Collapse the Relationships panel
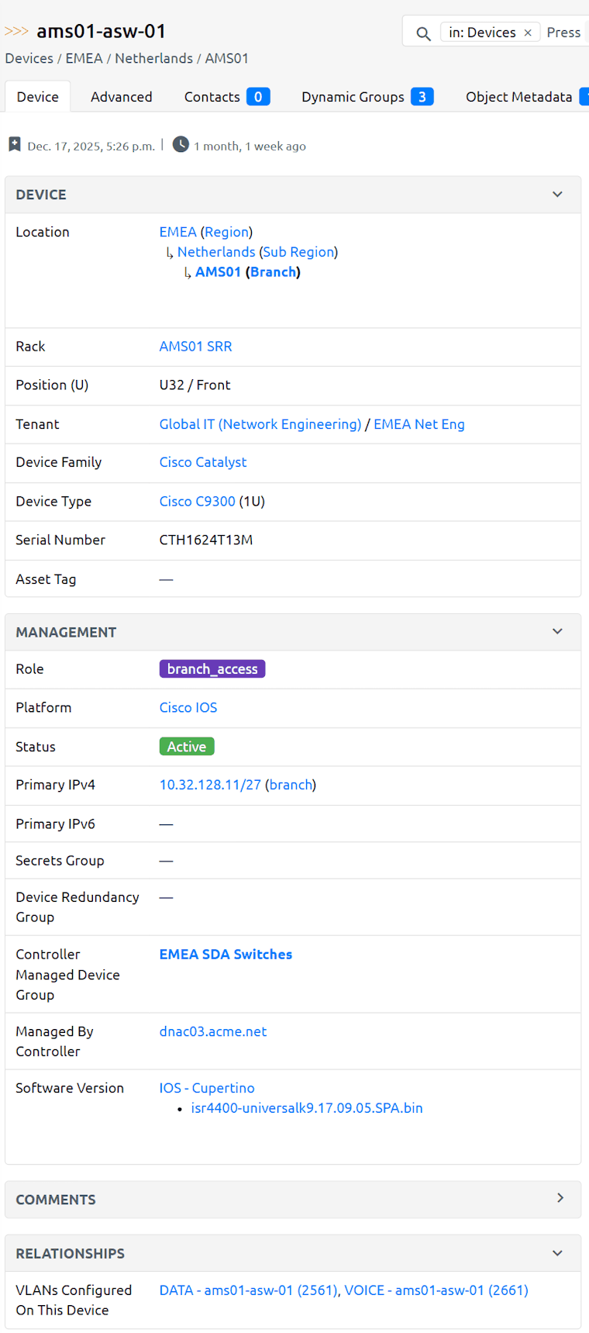This screenshot has height=1333, width=589. coord(557,1253)
